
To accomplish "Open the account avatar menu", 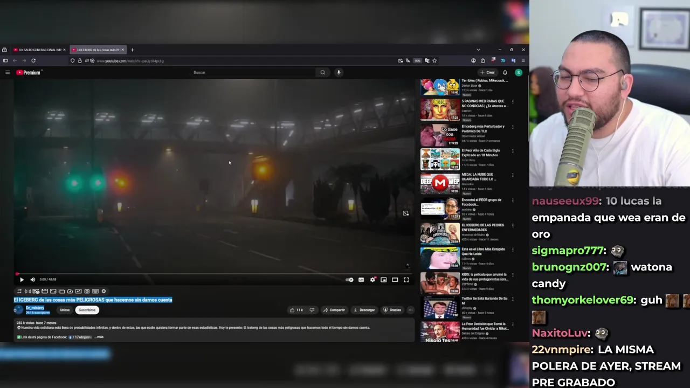I will point(518,72).
